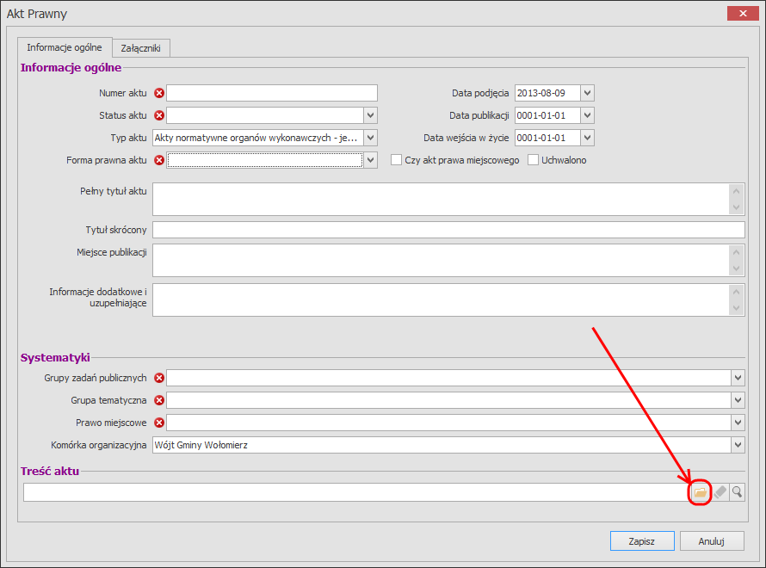This screenshot has width=766, height=568.
Task: Click the Data wejścia w życie value field
Action: click(x=547, y=138)
